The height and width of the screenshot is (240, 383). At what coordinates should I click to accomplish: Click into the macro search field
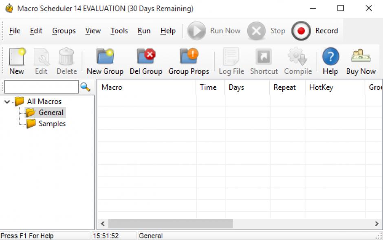[x=42, y=87]
